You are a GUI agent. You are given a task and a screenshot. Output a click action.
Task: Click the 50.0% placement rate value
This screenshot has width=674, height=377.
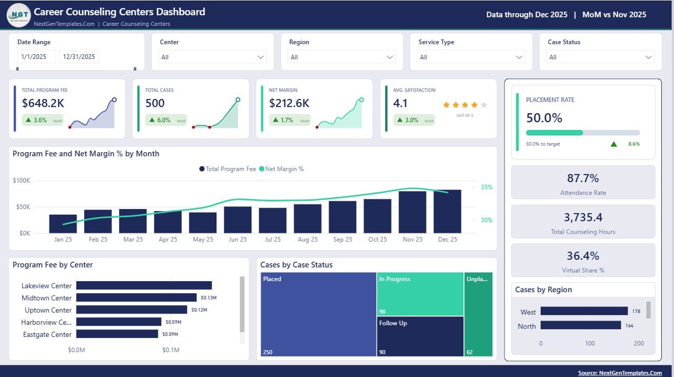pos(544,117)
